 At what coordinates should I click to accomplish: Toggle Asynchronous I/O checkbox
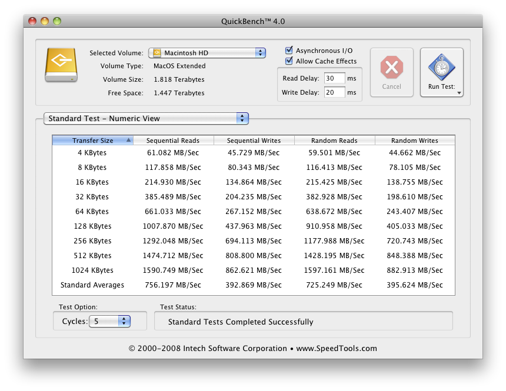pyautogui.click(x=289, y=51)
